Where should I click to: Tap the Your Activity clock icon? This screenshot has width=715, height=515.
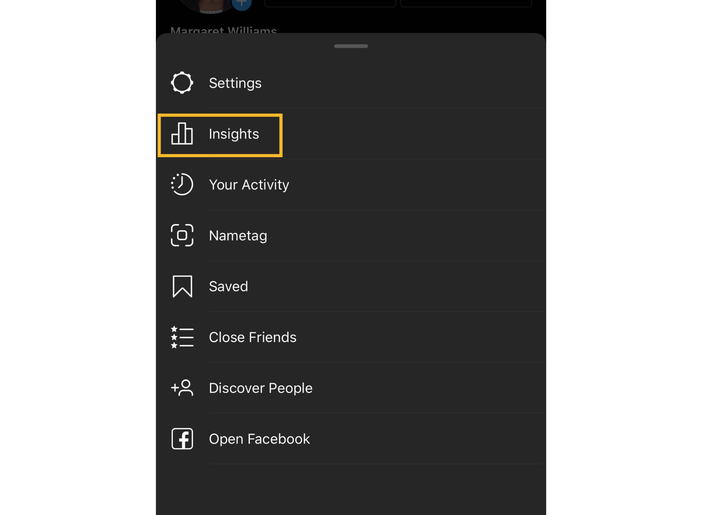pyautogui.click(x=182, y=184)
